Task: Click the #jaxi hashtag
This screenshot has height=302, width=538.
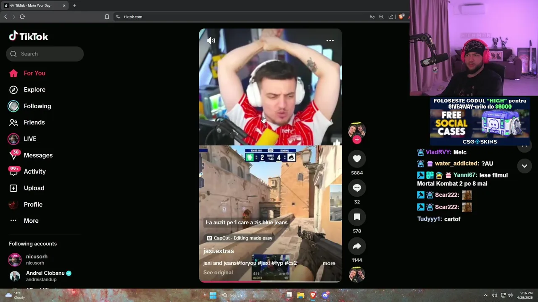Action: point(264,263)
